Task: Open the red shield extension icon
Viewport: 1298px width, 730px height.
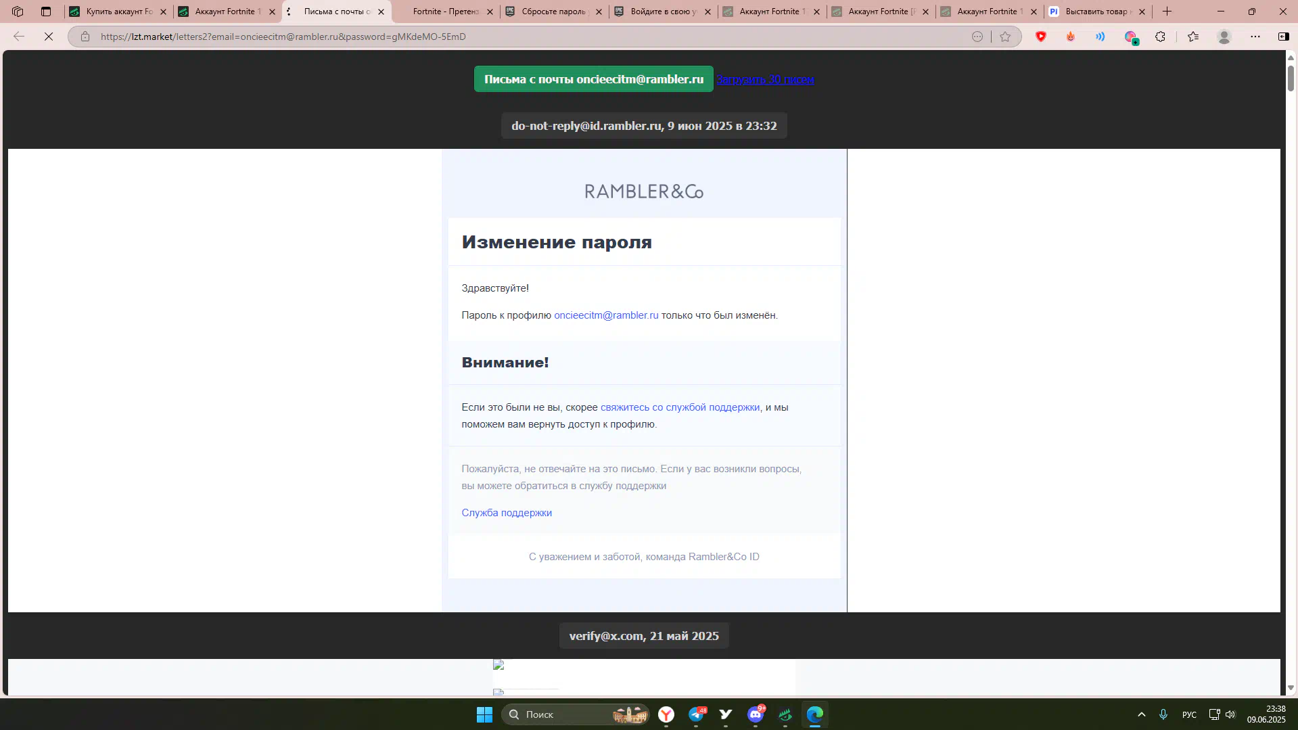Action: [x=1041, y=37]
